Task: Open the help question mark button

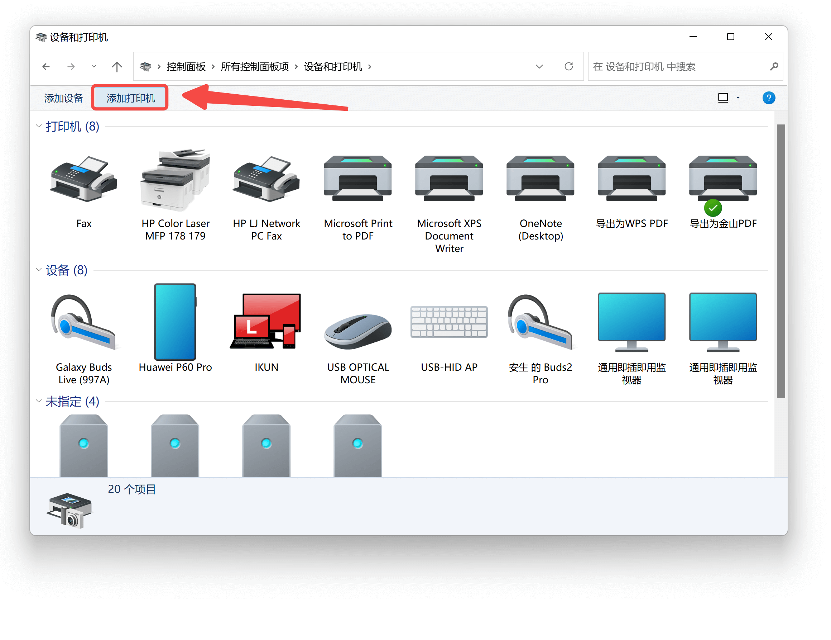Action: pos(769,98)
